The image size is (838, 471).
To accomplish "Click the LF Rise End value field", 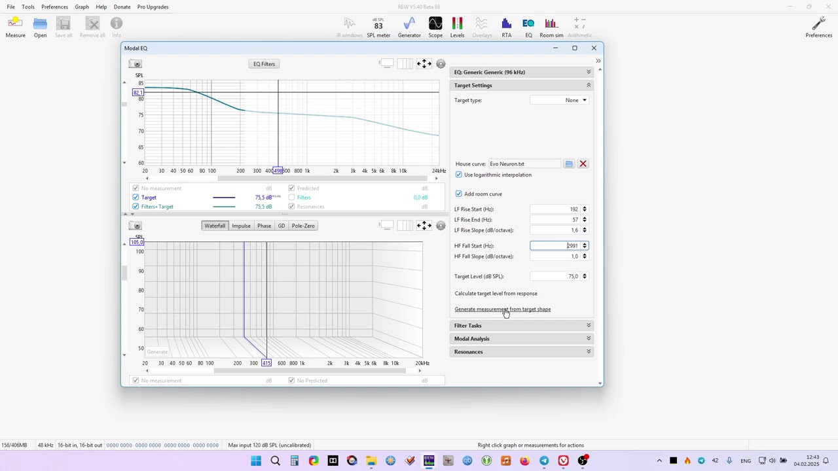I will [555, 220].
